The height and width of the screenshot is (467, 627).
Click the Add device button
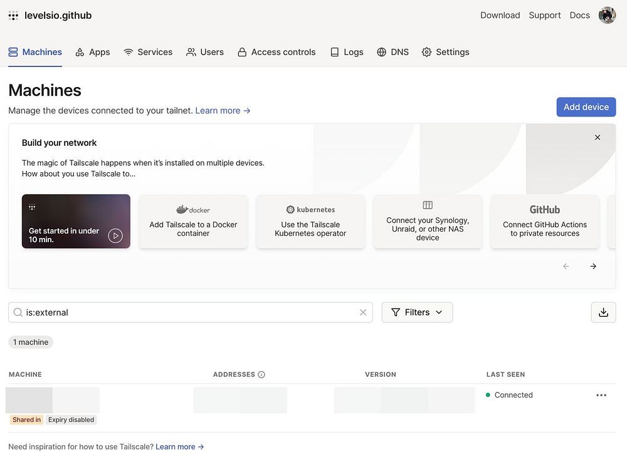pyautogui.click(x=586, y=107)
